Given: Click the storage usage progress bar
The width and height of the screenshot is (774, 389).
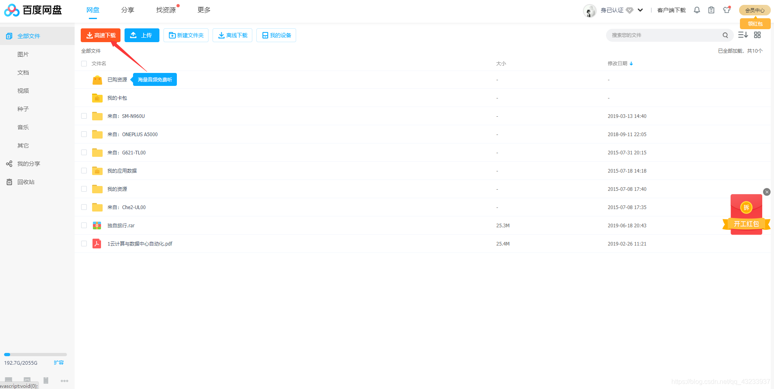Looking at the screenshot, I should [x=35, y=355].
